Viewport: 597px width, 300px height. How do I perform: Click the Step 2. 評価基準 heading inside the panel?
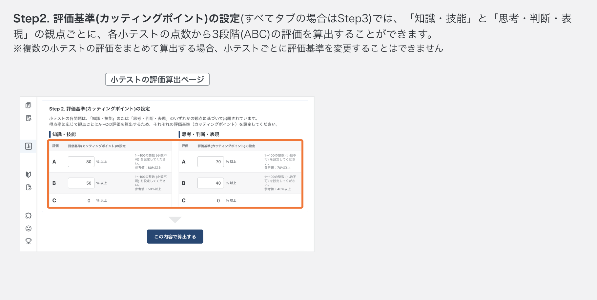tap(99, 109)
